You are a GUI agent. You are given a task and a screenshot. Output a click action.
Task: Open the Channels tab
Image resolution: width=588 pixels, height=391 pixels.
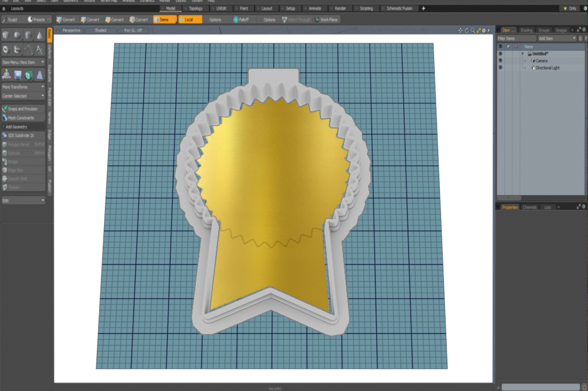pyautogui.click(x=529, y=207)
